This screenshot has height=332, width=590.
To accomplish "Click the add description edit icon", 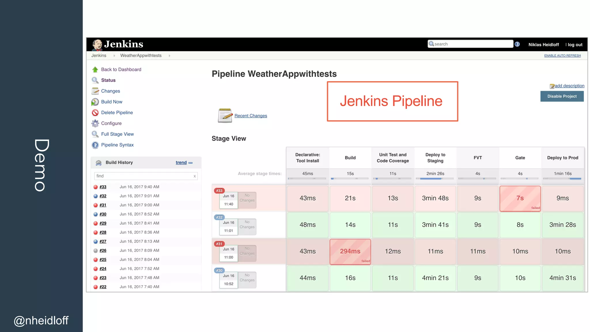I will (552, 86).
